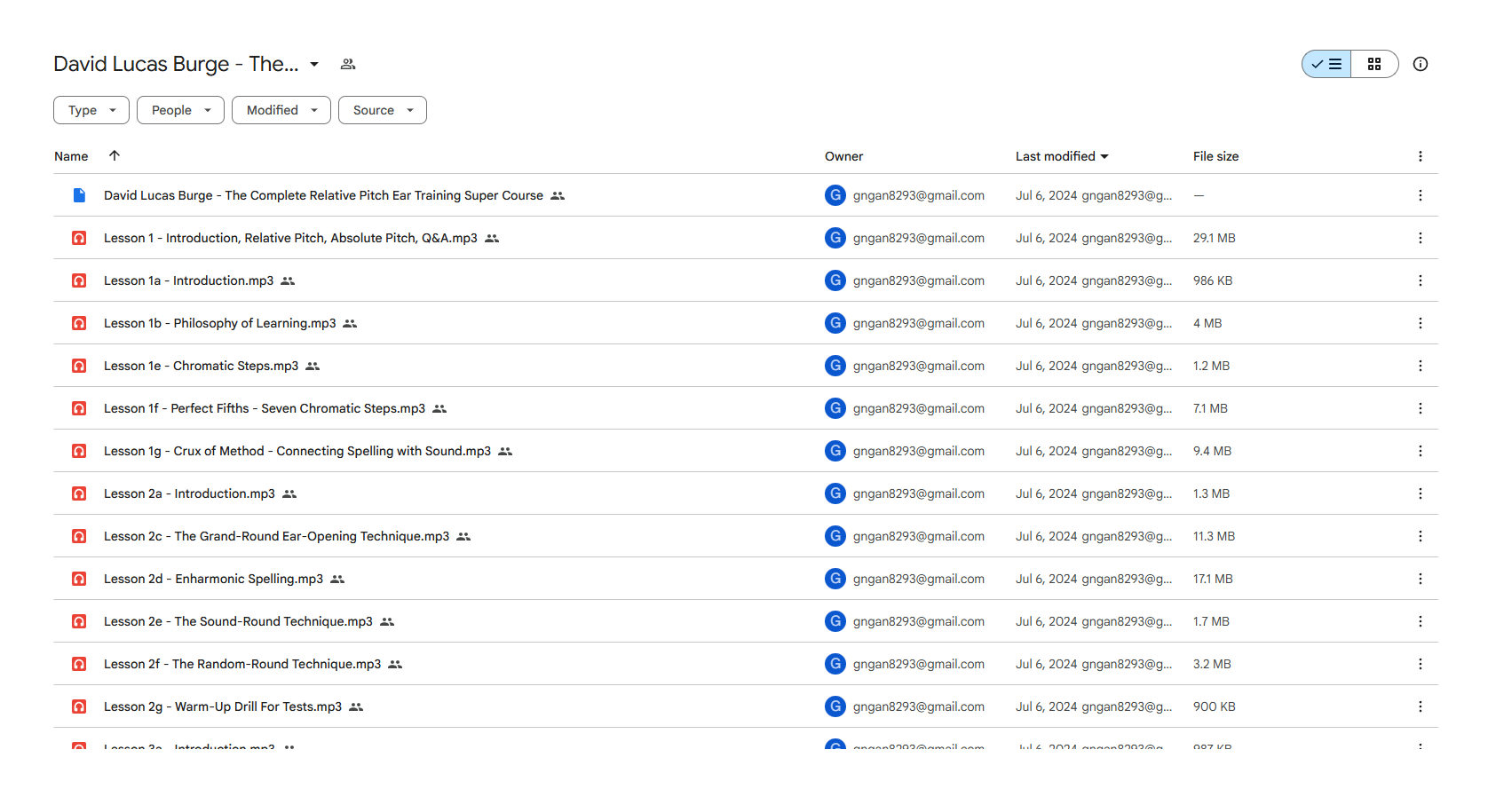Viewport: 1488px width, 797px height.
Task: Open column header more options menu
Action: (x=1421, y=156)
